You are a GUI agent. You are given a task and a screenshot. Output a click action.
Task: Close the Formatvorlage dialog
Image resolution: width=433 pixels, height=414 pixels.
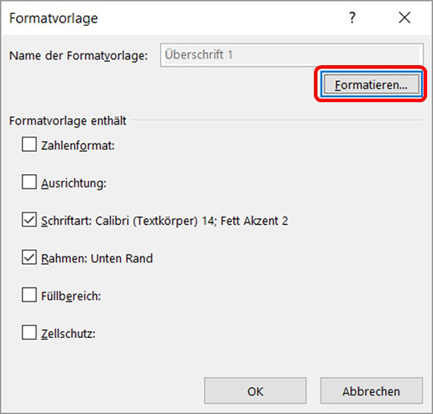click(x=404, y=18)
